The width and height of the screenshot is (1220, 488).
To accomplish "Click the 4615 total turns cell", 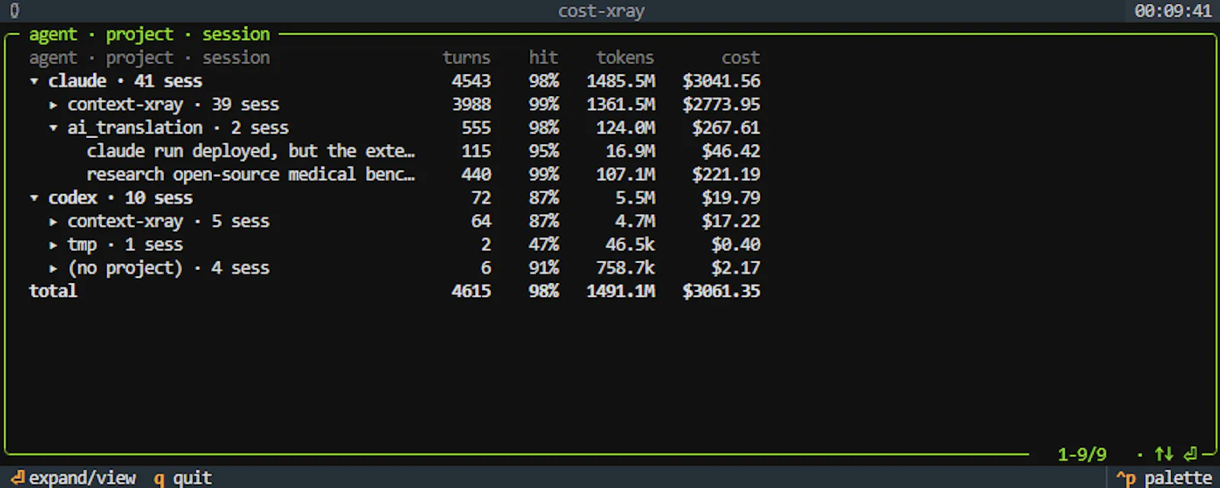I will click(x=471, y=291).
